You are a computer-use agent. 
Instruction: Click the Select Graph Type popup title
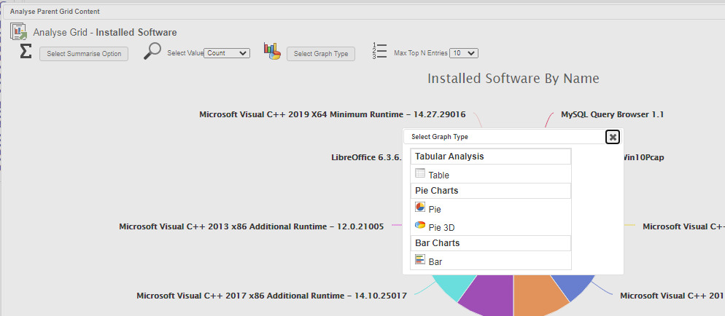point(440,137)
